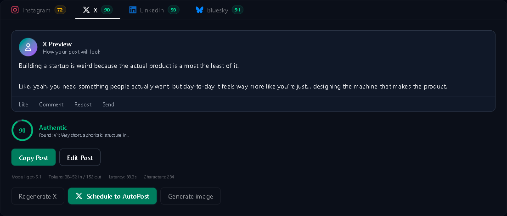Click the Instagram score badge 72
The height and width of the screenshot is (216, 507).
click(60, 10)
